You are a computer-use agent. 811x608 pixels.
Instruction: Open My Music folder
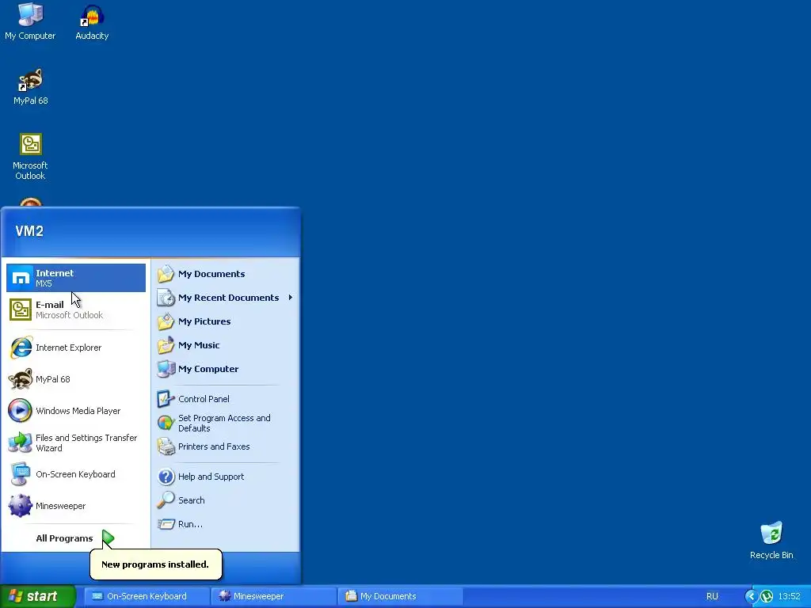pos(226,345)
